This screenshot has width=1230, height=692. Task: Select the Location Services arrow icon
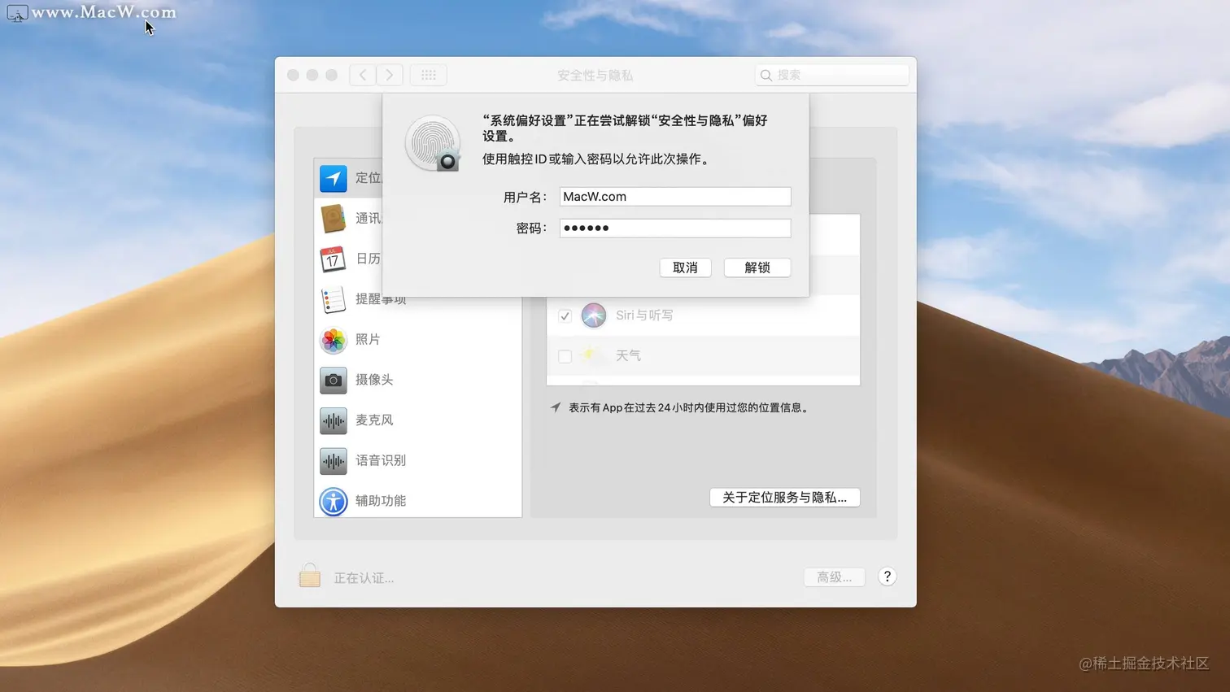(334, 178)
